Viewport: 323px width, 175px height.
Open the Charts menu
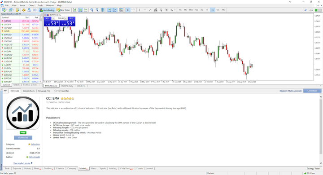coord(31,5)
